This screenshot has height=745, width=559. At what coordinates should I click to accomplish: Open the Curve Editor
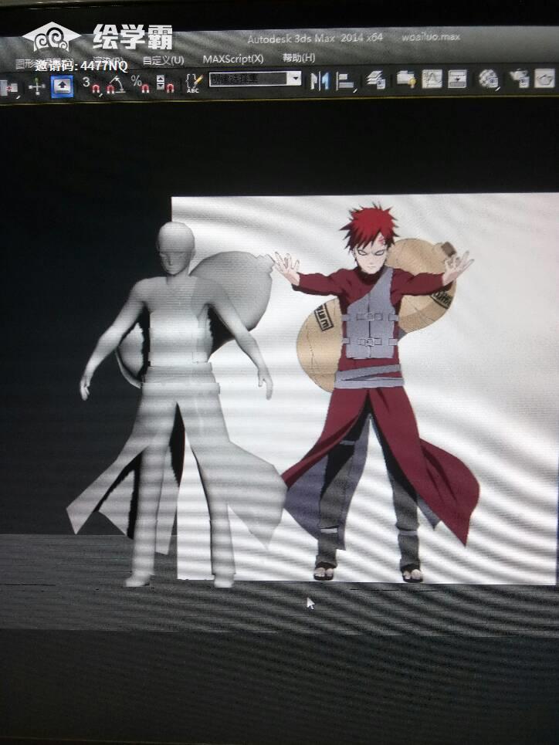pyautogui.click(x=432, y=79)
